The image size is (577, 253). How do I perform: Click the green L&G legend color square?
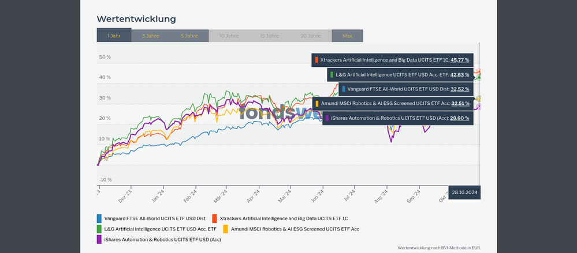pos(100,229)
